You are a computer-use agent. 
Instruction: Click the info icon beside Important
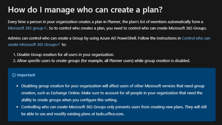[14, 75]
